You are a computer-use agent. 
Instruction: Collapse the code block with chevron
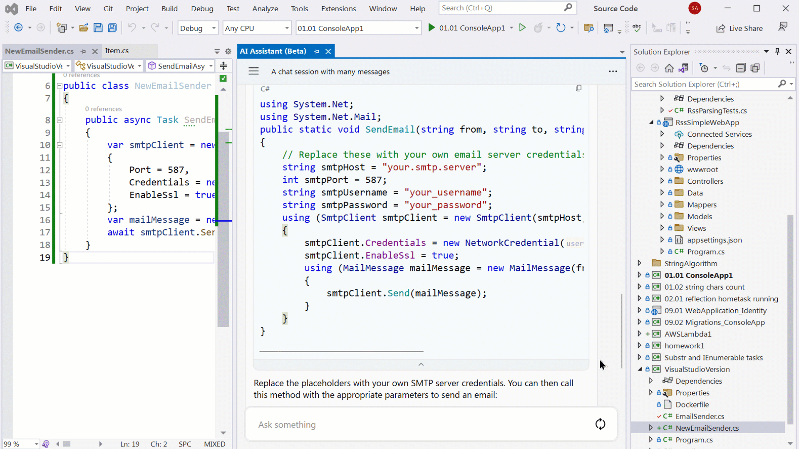[x=421, y=364]
